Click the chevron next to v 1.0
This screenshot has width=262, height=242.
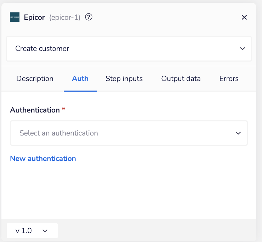(x=45, y=231)
